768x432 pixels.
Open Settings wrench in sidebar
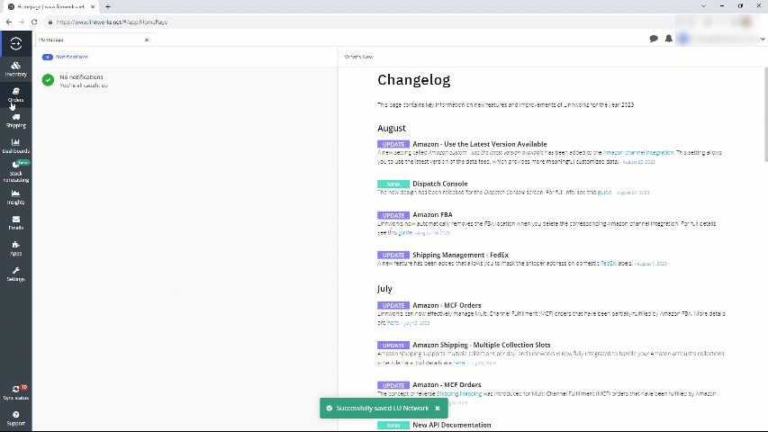tap(15, 274)
